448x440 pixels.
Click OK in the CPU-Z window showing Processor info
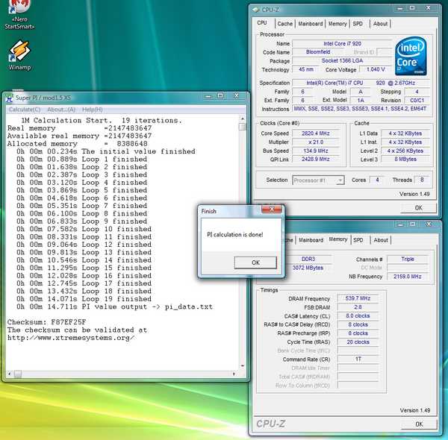tap(418, 208)
